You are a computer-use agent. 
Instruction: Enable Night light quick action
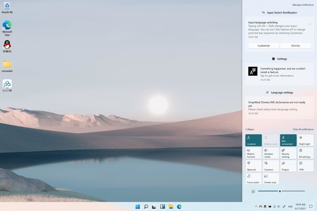point(305,140)
